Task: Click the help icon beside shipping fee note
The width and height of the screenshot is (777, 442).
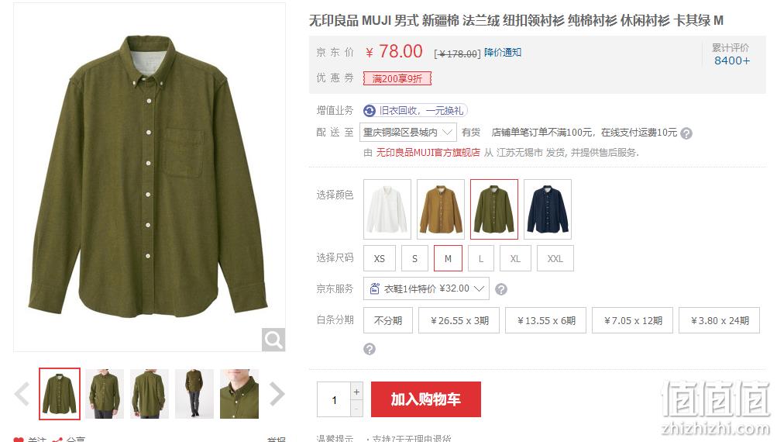Action: 686,133
